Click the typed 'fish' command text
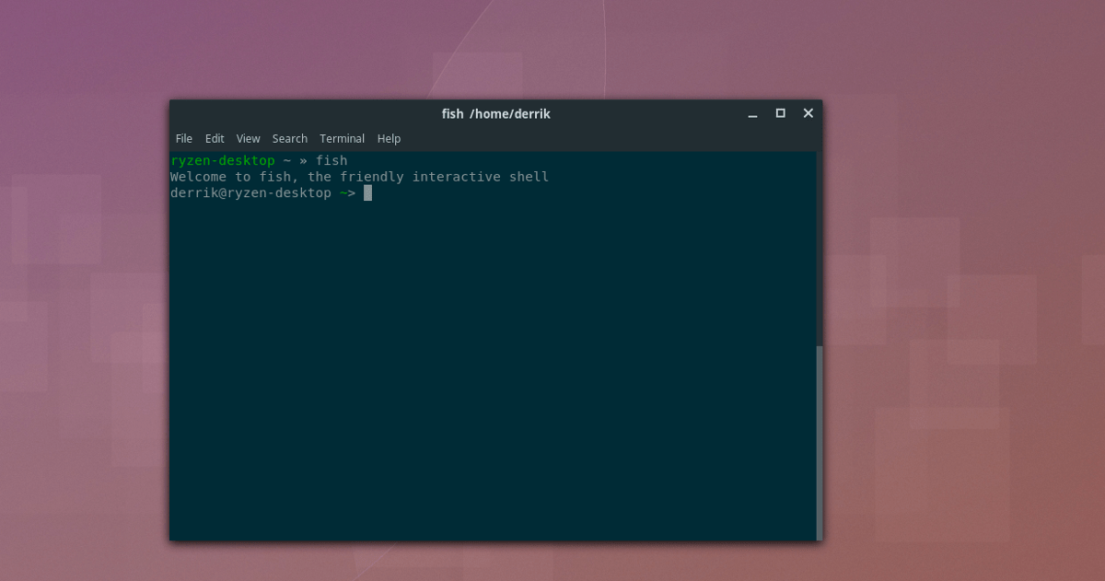The height and width of the screenshot is (581, 1105). click(331, 160)
